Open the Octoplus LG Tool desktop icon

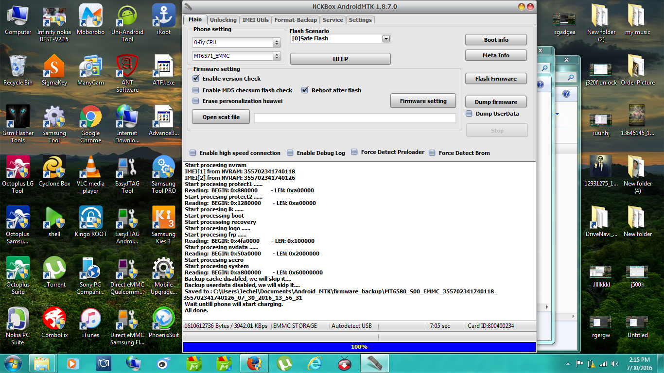click(17, 168)
